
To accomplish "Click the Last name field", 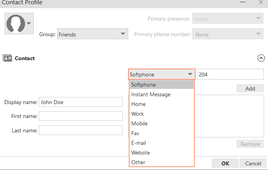I will [x=81, y=130].
